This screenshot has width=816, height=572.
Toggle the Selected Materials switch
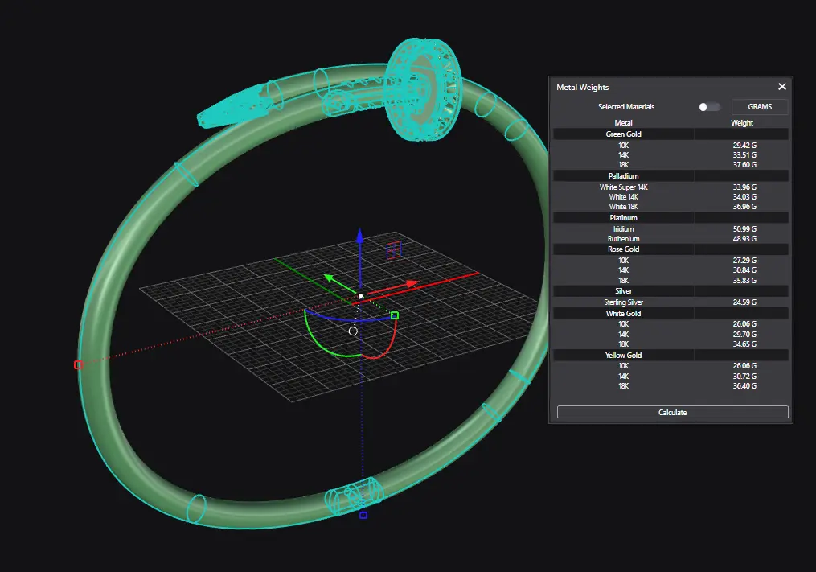coord(709,107)
